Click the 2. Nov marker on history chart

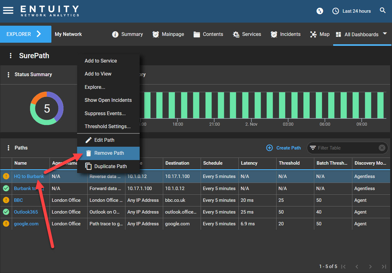tap(251, 124)
